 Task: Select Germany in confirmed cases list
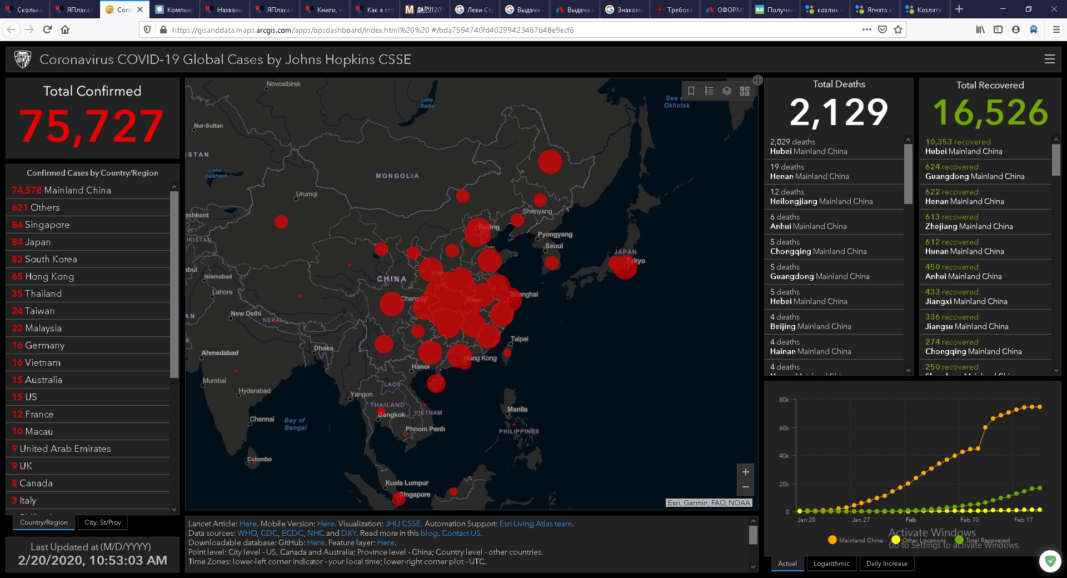[88, 345]
